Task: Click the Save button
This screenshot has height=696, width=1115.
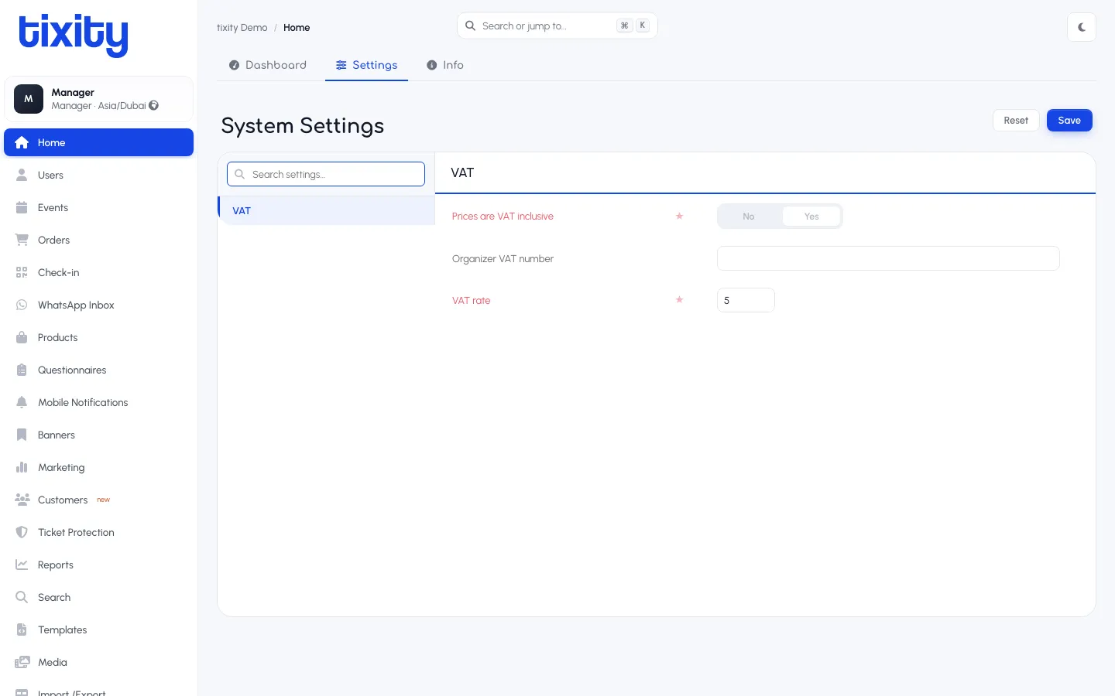Action: click(1069, 121)
